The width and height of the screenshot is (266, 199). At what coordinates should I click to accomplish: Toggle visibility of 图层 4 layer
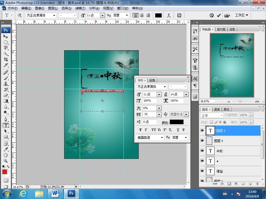coord(202,141)
